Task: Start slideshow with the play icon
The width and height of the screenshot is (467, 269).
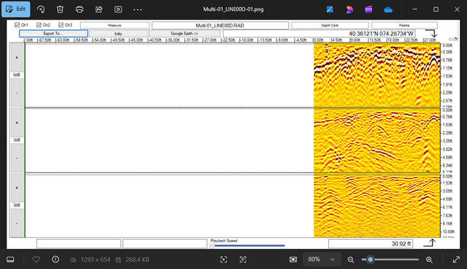Action: (118, 10)
